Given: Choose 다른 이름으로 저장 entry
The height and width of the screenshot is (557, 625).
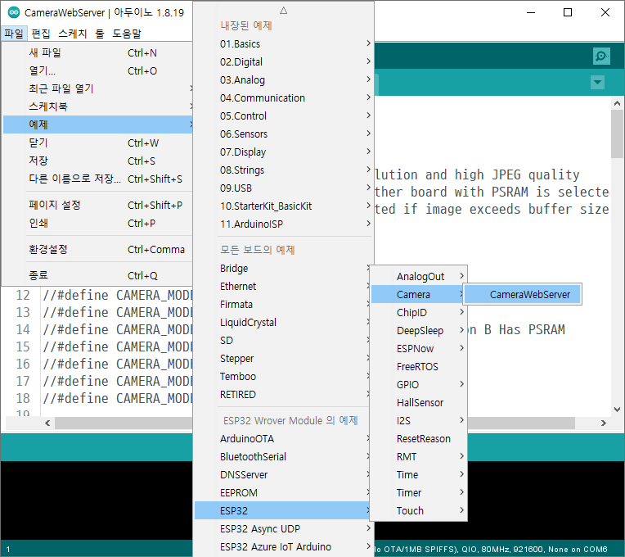Looking at the screenshot, I should coord(97,179).
